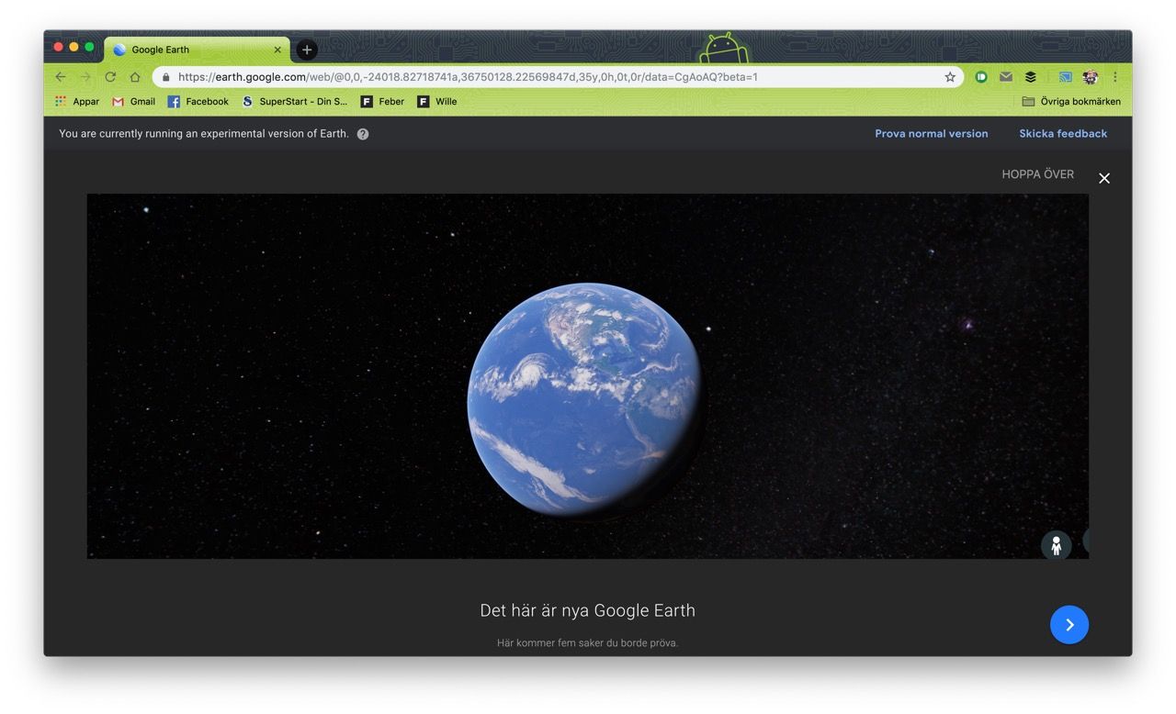Close the Google Earth tab
Screen dimensions: 1176x714
[x=277, y=50]
